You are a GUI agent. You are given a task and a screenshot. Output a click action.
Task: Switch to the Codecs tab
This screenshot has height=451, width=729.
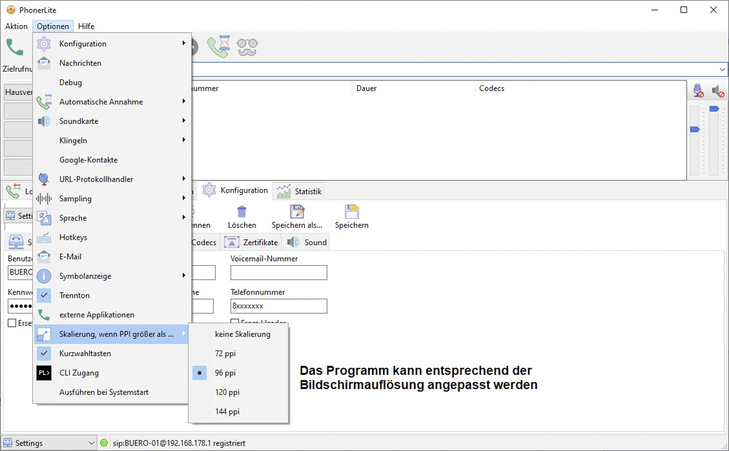tap(204, 242)
